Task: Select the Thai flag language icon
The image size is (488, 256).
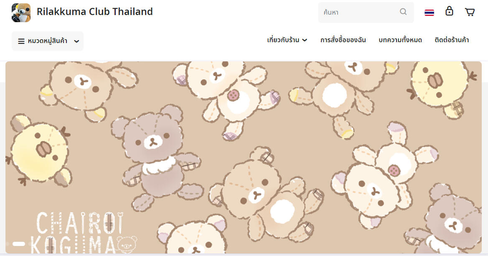Action: coord(429,13)
